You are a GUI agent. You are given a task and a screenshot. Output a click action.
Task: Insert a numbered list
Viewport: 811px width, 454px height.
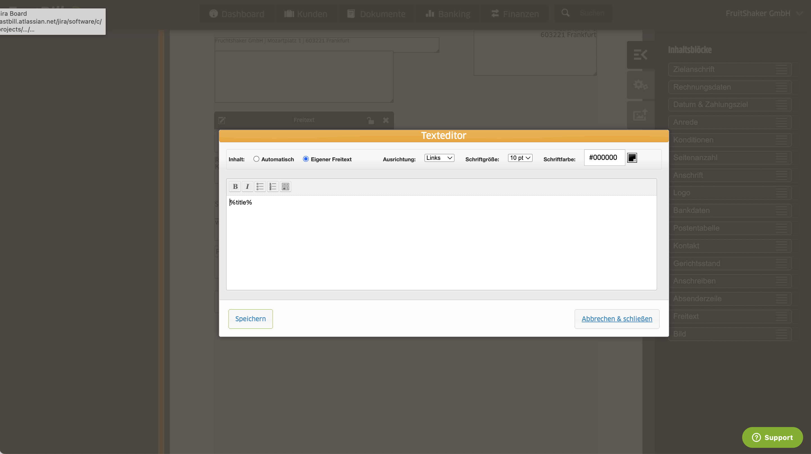[x=273, y=186]
